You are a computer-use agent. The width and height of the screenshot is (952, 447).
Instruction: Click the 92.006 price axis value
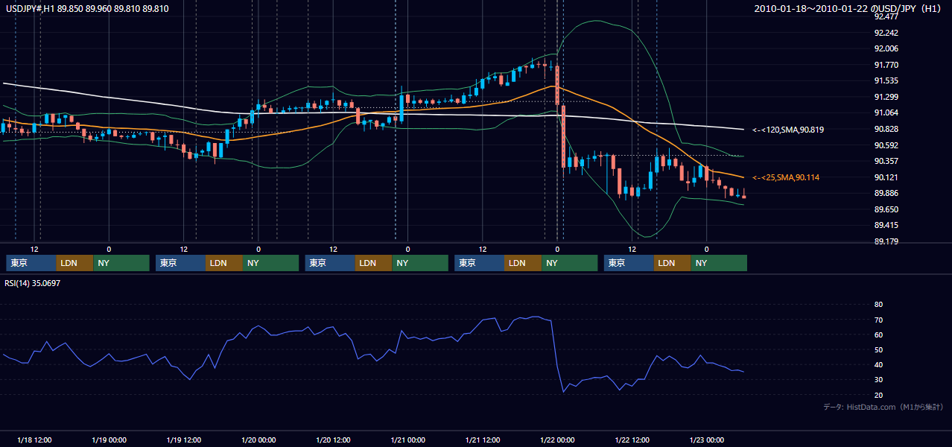[x=886, y=48]
